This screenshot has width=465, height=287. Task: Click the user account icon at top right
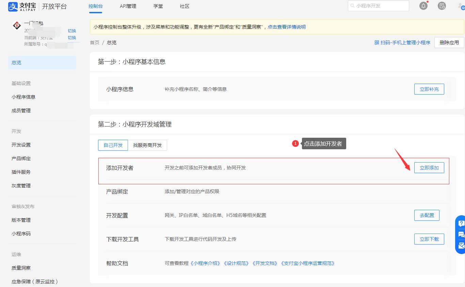click(462, 6)
